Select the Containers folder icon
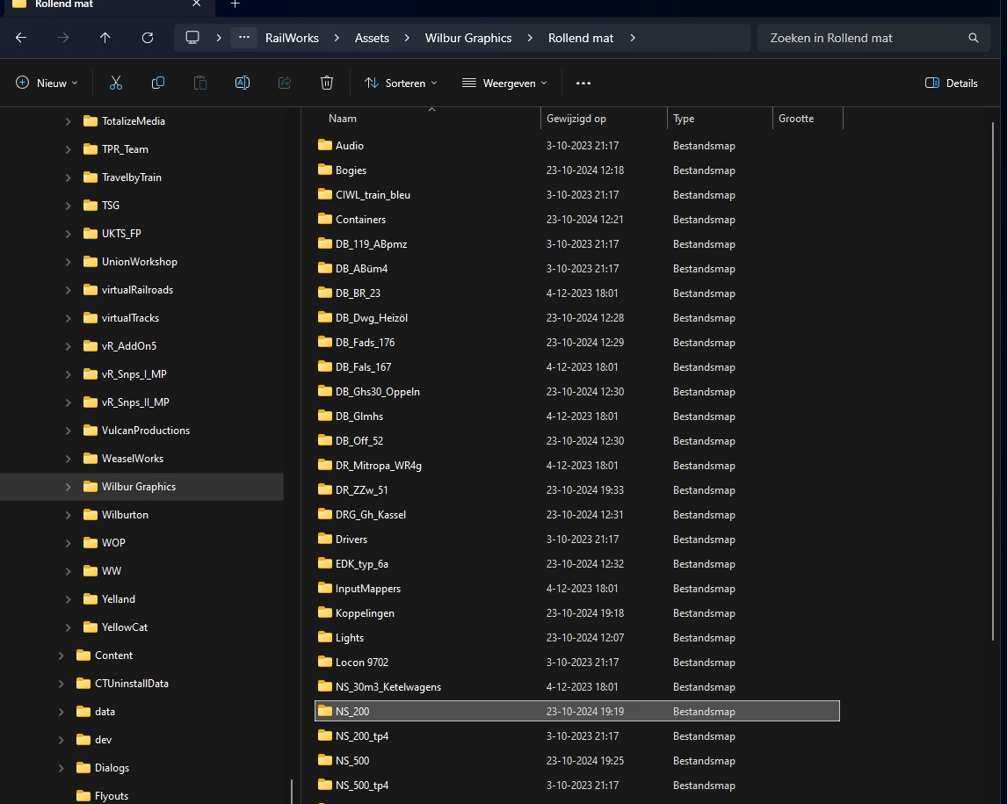Screen dimensions: 1007x804 click(325, 219)
